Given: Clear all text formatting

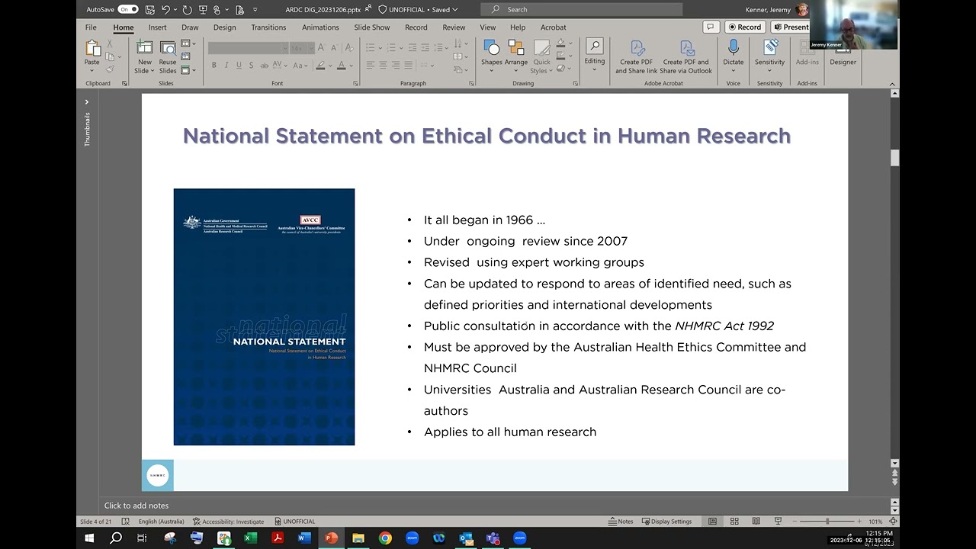Looking at the screenshot, I should [348, 48].
